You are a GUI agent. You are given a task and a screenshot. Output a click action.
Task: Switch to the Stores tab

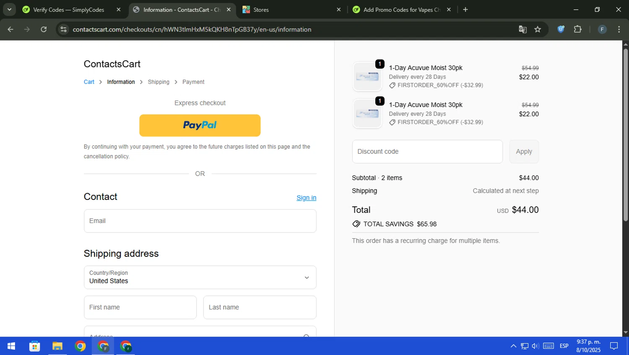[289, 10]
